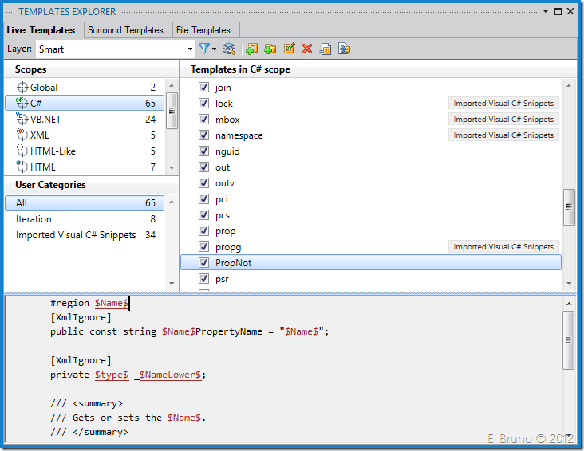Click the red Delete template icon

click(x=307, y=49)
